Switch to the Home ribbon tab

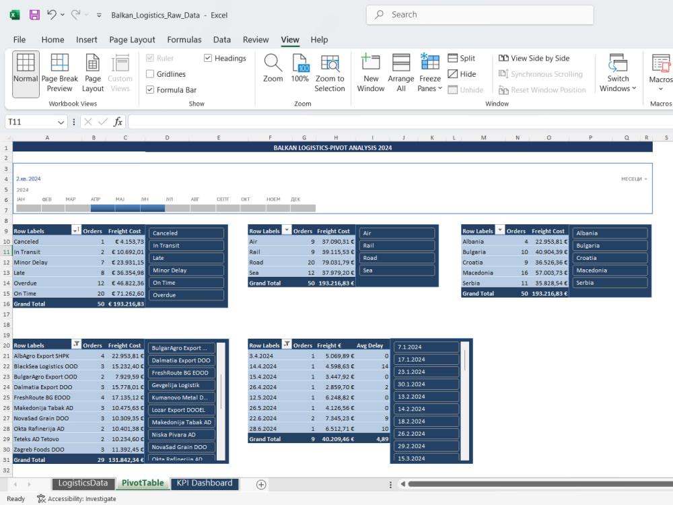pyautogui.click(x=52, y=40)
